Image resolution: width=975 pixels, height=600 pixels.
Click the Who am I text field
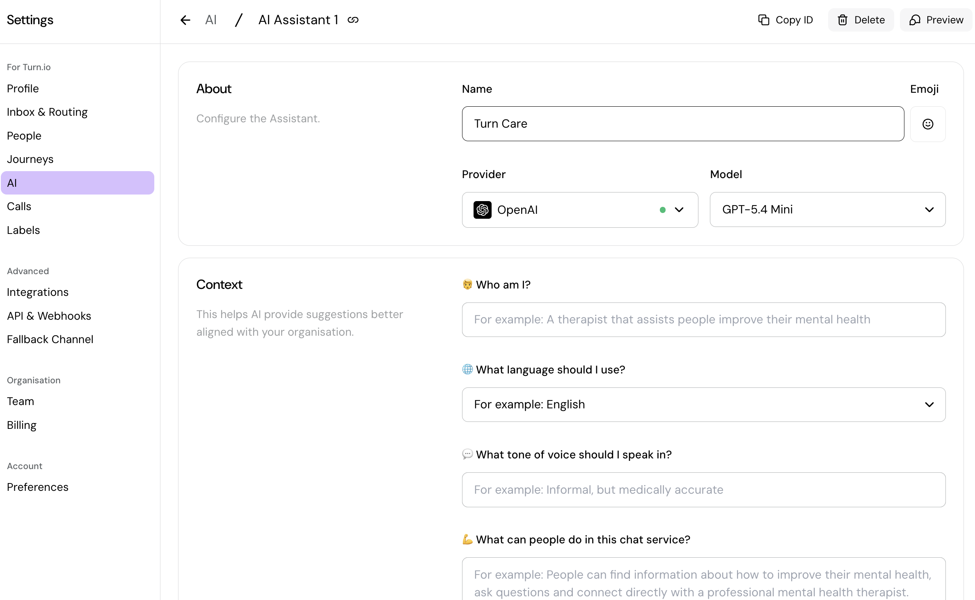703,319
